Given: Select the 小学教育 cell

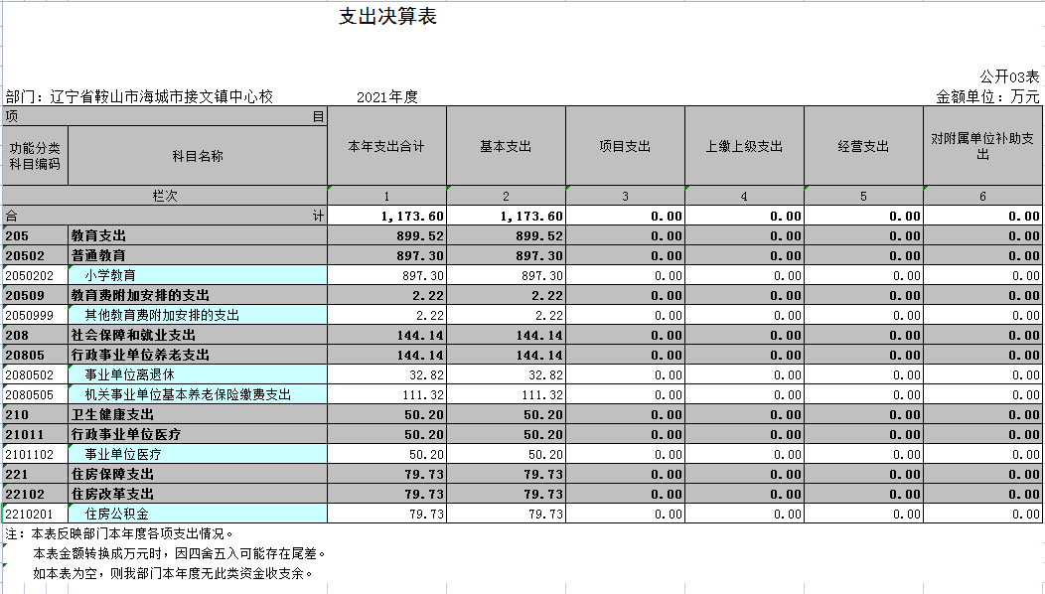Looking at the screenshot, I should 198,275.
